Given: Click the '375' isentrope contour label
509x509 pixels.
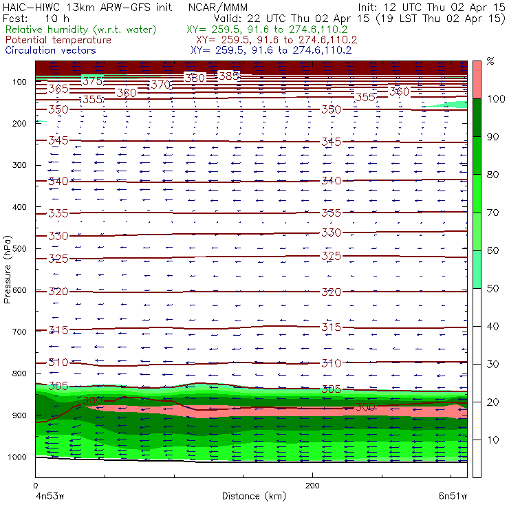Looking at the screenshot, I should coord(93,81).
